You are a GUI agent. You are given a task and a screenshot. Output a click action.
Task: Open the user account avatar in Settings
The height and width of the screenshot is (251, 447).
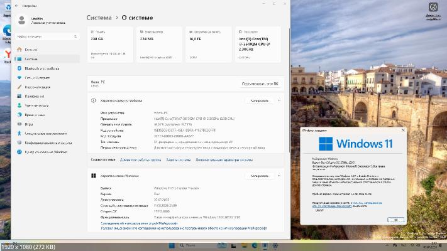[x=21, y=20]
